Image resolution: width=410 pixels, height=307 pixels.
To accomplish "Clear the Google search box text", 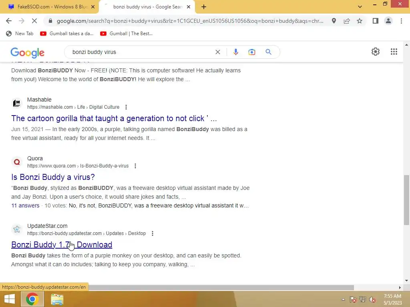I will click(217, 52).
